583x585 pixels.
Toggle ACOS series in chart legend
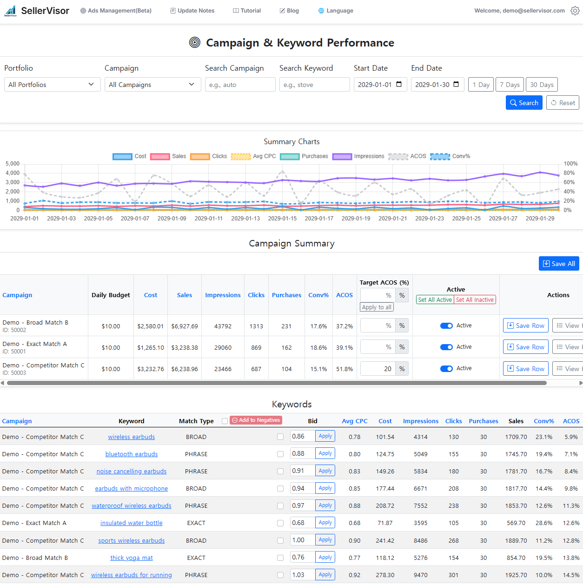coord(407,156)
